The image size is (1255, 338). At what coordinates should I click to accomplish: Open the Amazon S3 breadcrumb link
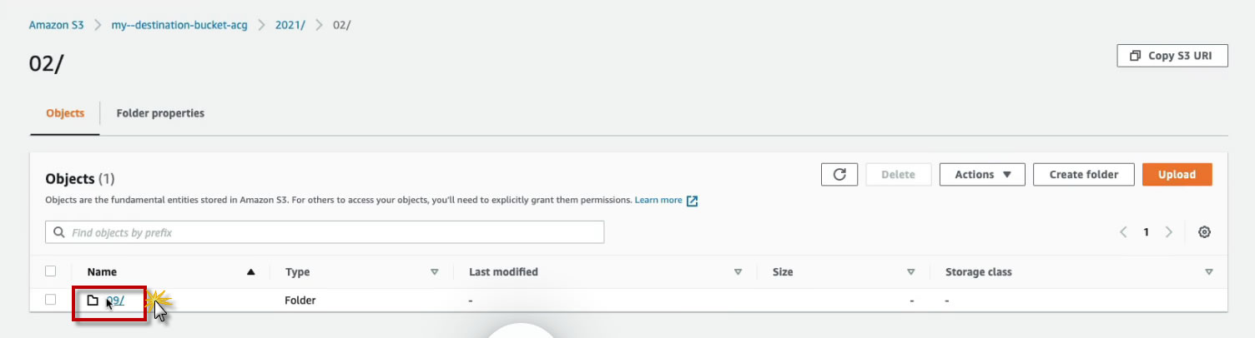pyautogui.click(x=57, y=25)
